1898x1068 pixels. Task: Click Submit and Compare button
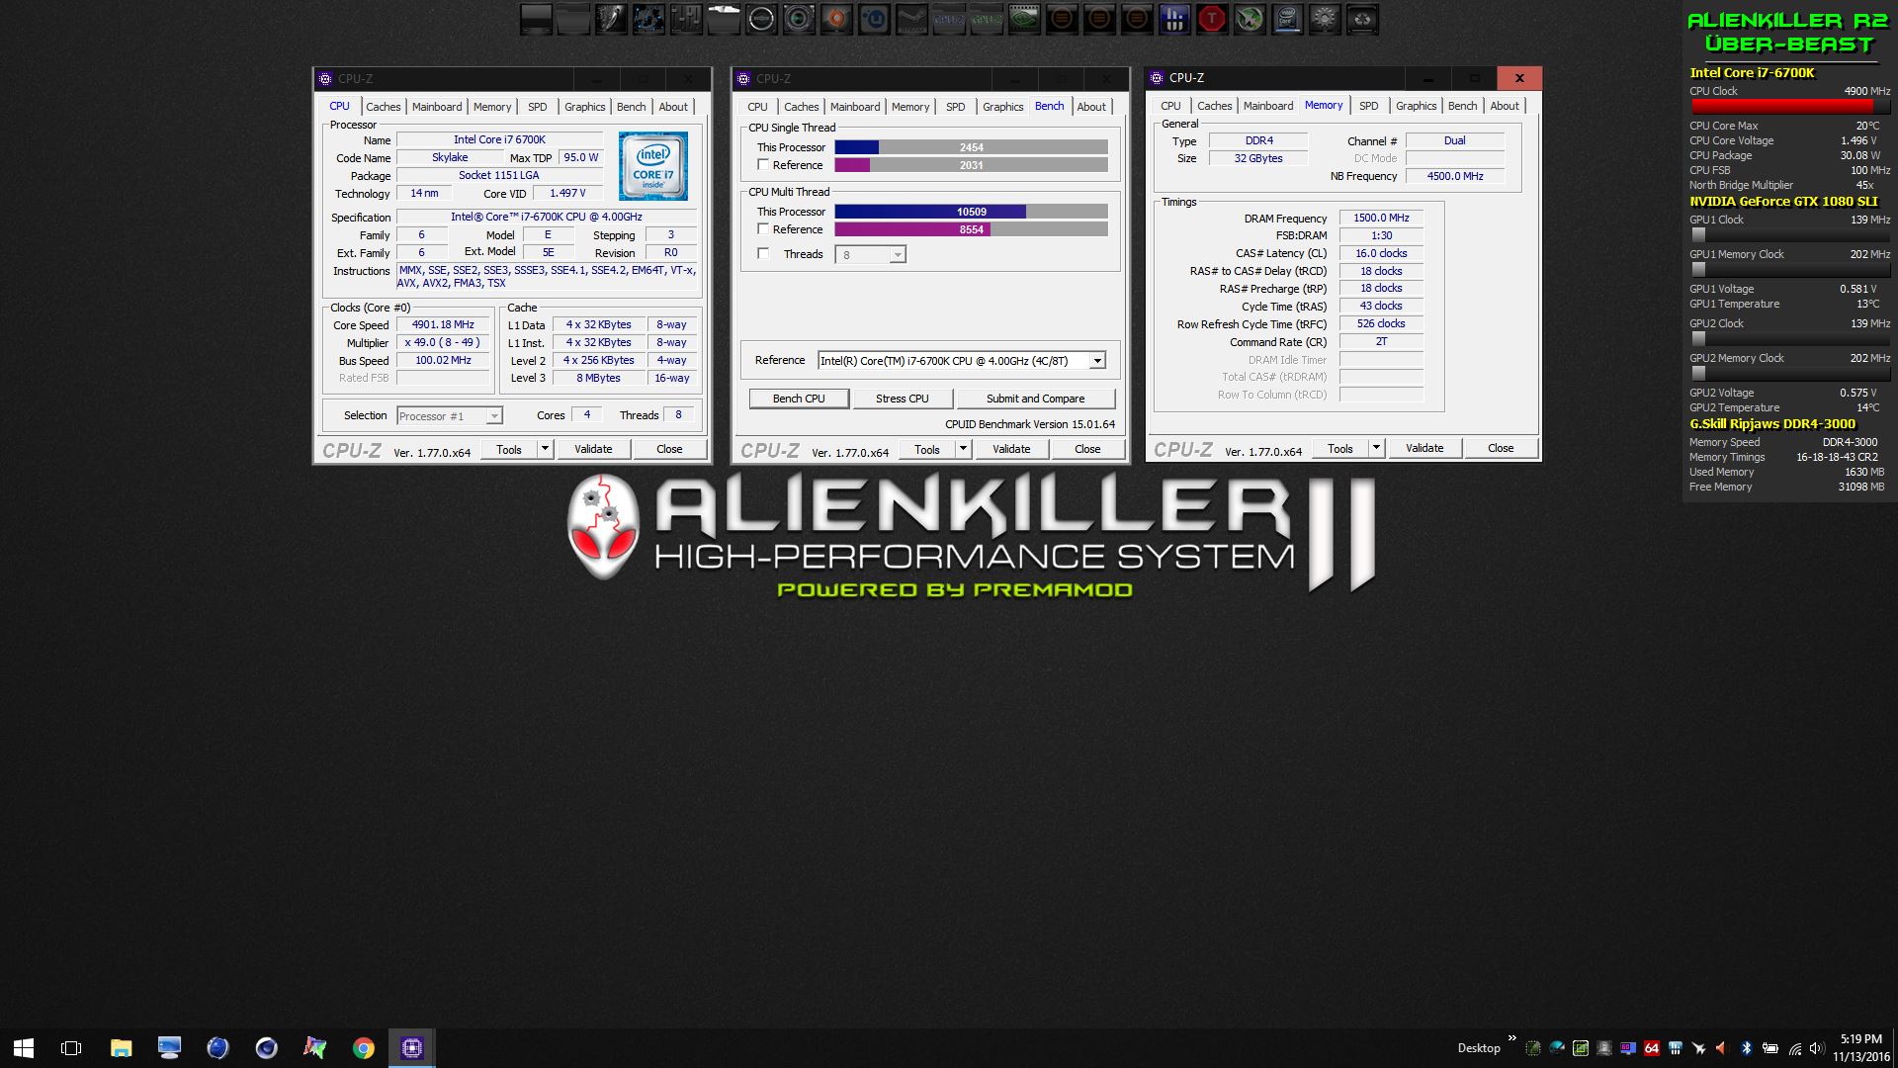click(x=1035, y=399)
